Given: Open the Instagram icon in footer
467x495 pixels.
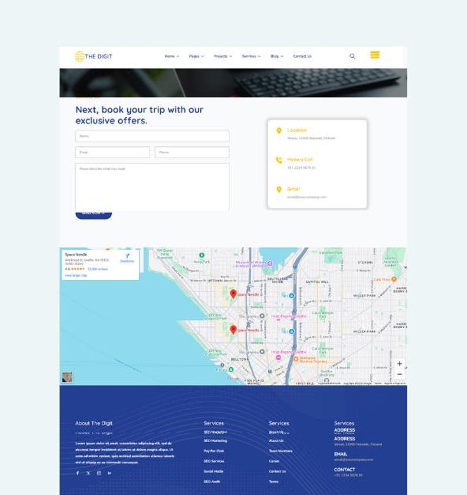Looking at the screenshot, I should 99,473.
